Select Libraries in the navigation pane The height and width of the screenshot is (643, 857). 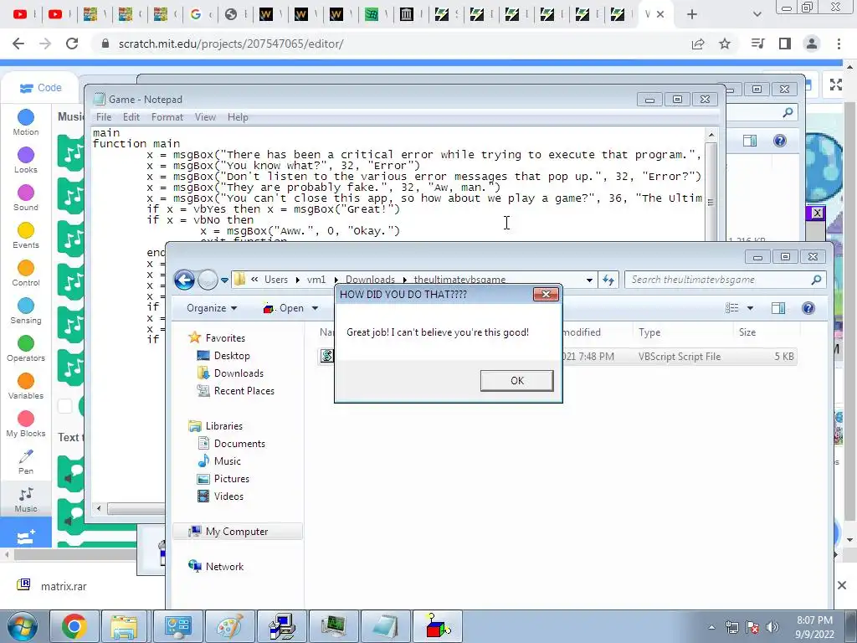click(x=215, y=426)
